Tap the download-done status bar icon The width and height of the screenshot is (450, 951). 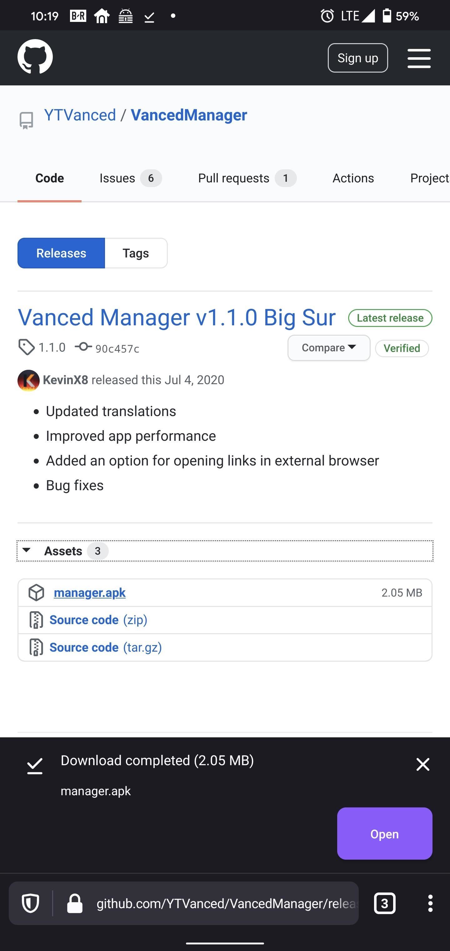pyautogui.click(x=149, y=17)
